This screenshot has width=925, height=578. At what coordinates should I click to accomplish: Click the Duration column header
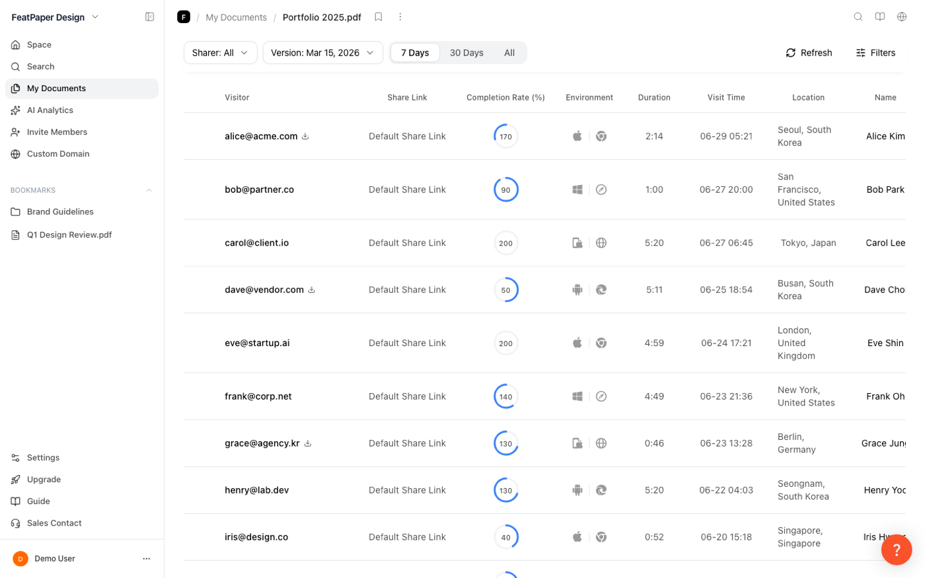tap(654, 98)
